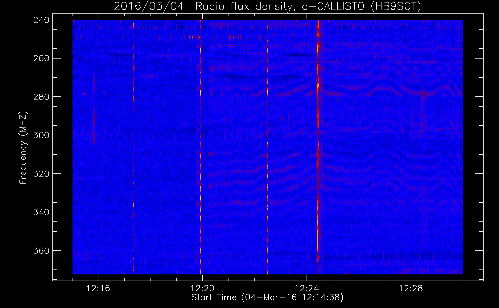The width and height of the screenshot is (499, 308).
Task: Click the "Start Time (04-Mar-16 12:14:38)" label
Action: point(267,298)
